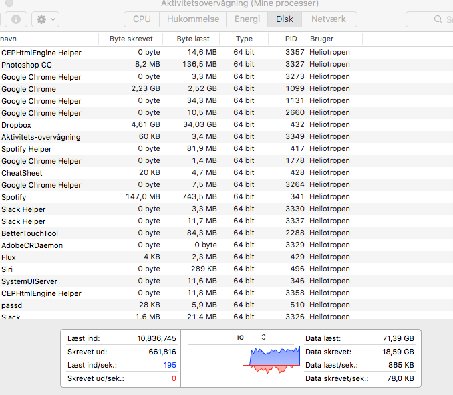The height and width of the screenshot is (395, 453).
Task: Sort by Byte skrevet column
Action: click(x=131, y=39)
